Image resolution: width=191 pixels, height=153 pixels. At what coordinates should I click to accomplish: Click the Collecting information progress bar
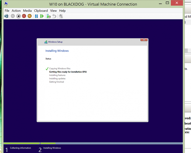(x=22, y=143)
